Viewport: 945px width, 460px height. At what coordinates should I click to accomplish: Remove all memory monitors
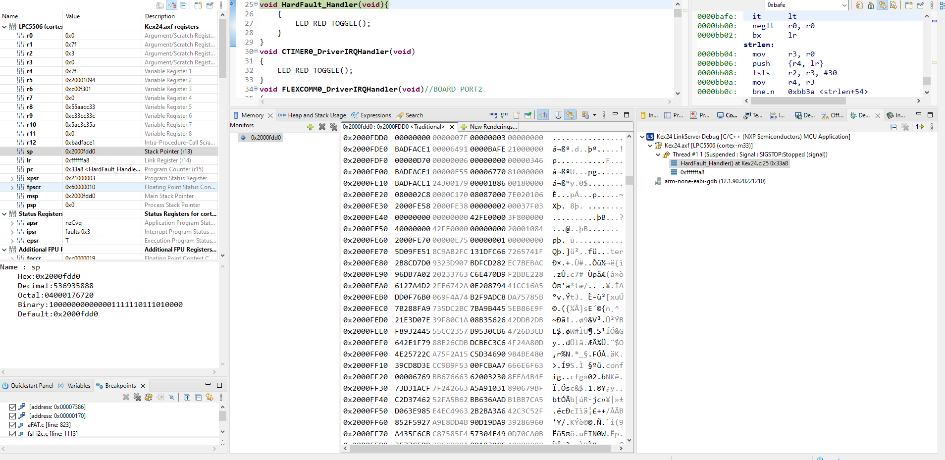pos(333,127)
